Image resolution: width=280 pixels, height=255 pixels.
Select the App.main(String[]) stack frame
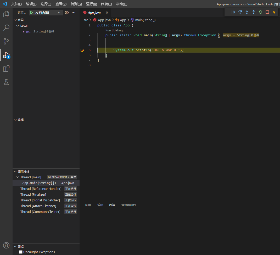pos(46,183)
